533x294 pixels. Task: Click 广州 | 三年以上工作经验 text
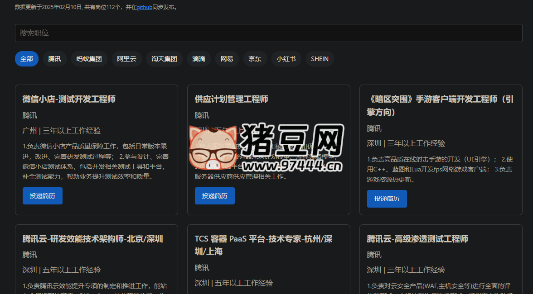point(62,131)
